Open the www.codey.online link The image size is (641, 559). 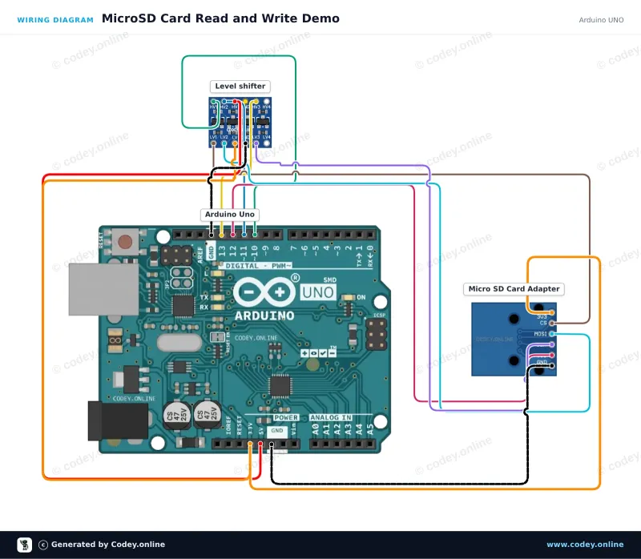(x=585, y=545)
